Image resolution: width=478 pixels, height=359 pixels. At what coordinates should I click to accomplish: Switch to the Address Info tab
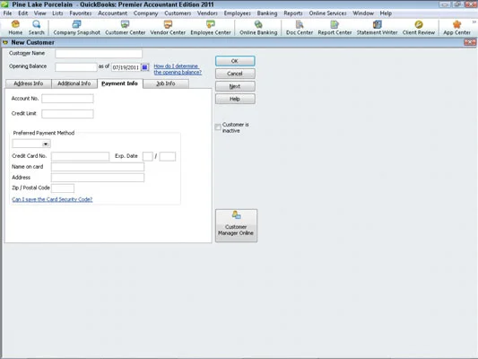coord(29,83)
